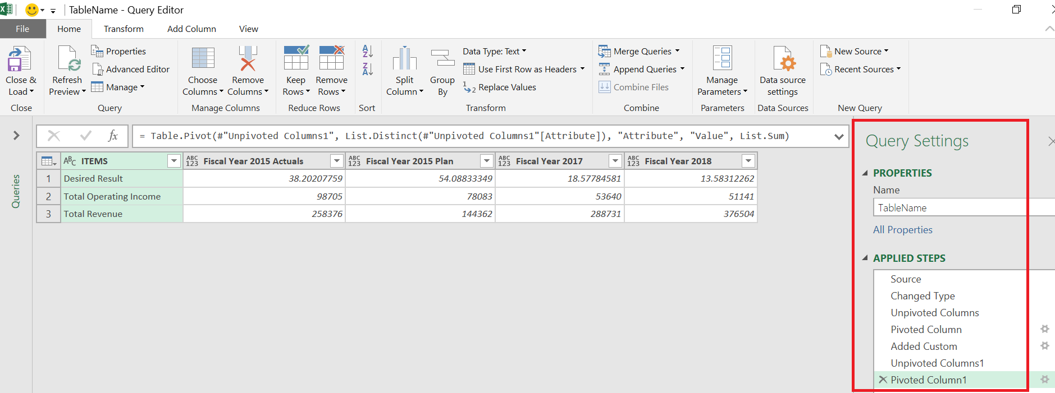Click Combine Files
This screenshot has width=1055, height=393.
pyautogui.click(x=633, y=87)
